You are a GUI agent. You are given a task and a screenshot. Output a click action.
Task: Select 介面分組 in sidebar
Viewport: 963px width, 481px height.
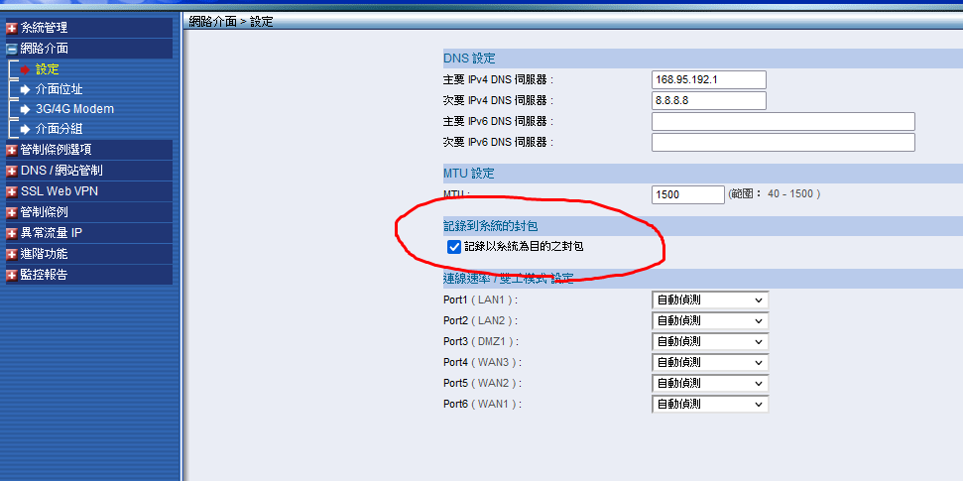coord(59,129)
